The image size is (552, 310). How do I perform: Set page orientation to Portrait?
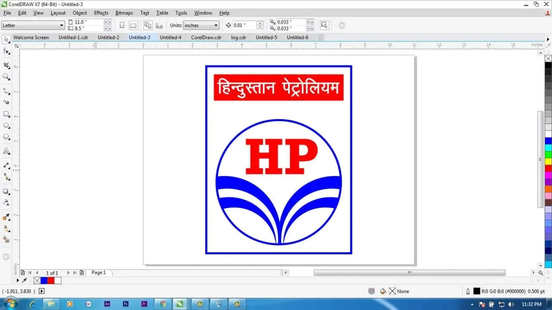click(x=122, y=25)
